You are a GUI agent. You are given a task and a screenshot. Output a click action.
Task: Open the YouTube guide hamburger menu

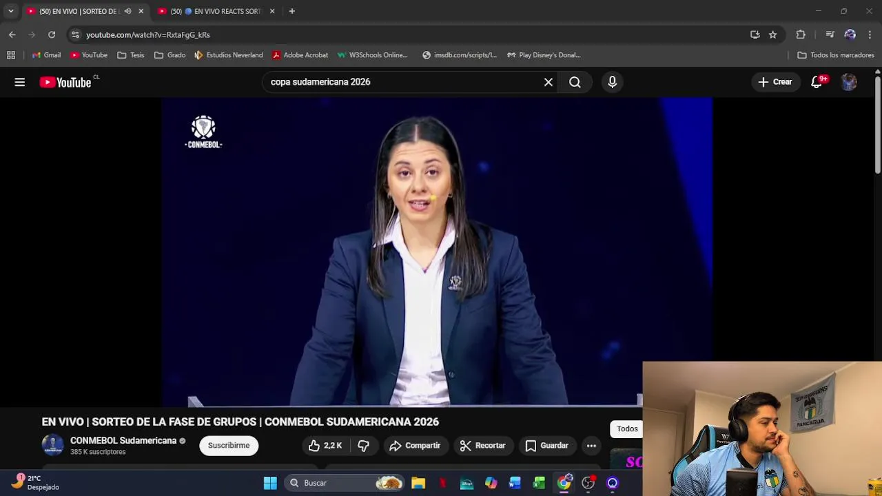[19, 82]
